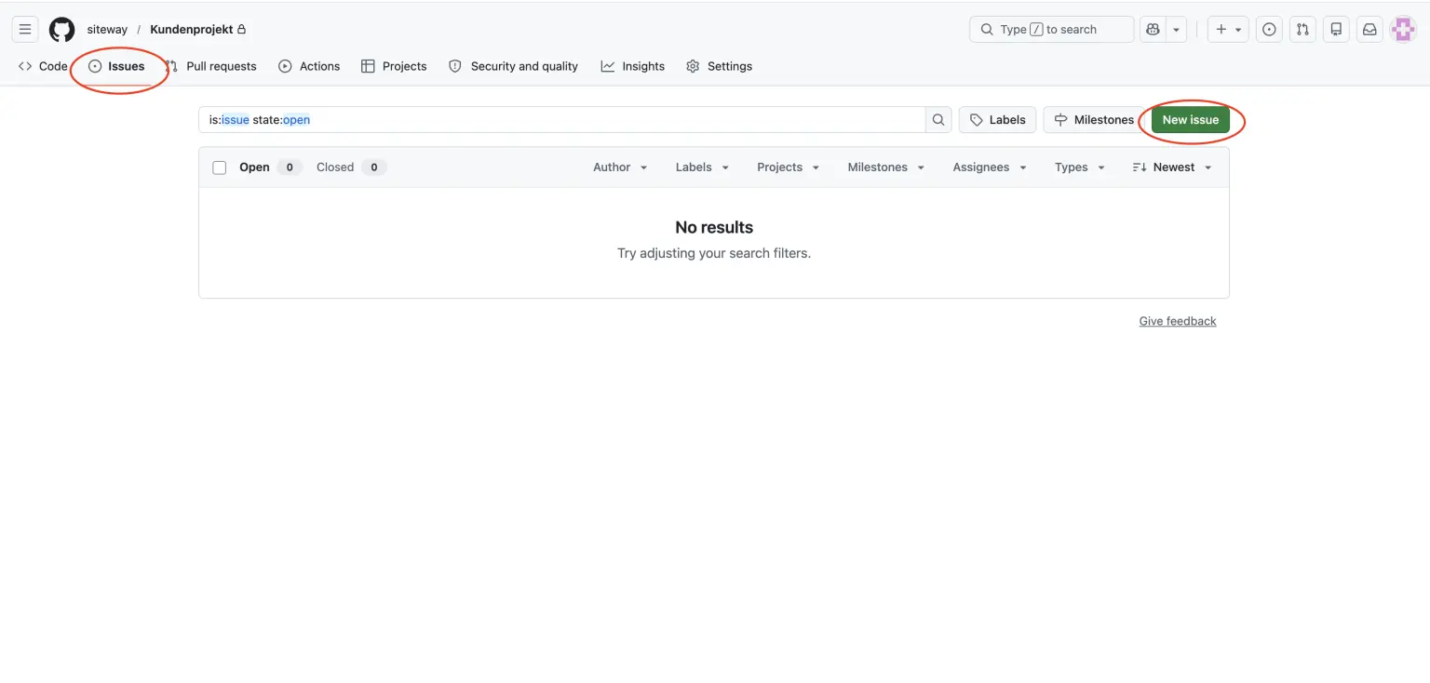Focus the Type / to search field
This screenshot has width=1430, height=683.
[1051, 29]
